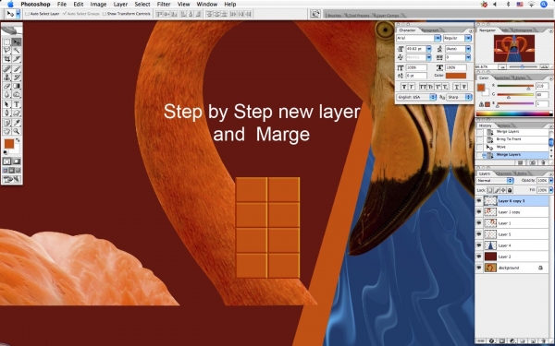
Task: Enable Show Transform Controls checkbox
Action: (x=104, y=14)
